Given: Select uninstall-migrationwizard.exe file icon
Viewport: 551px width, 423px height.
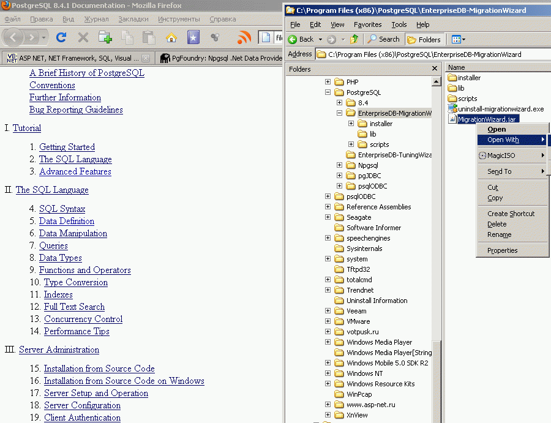Looking at the screenshot, I should [452, 108].
